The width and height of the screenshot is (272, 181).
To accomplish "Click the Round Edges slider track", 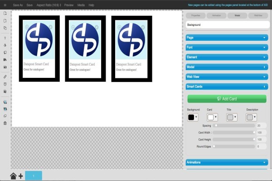I will pyautogui.click(x=234, y=146).
